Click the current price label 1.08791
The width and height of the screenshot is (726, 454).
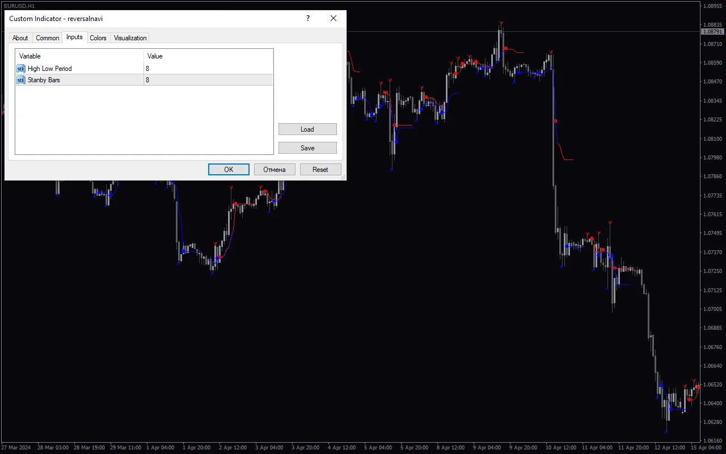pos(712,32)
